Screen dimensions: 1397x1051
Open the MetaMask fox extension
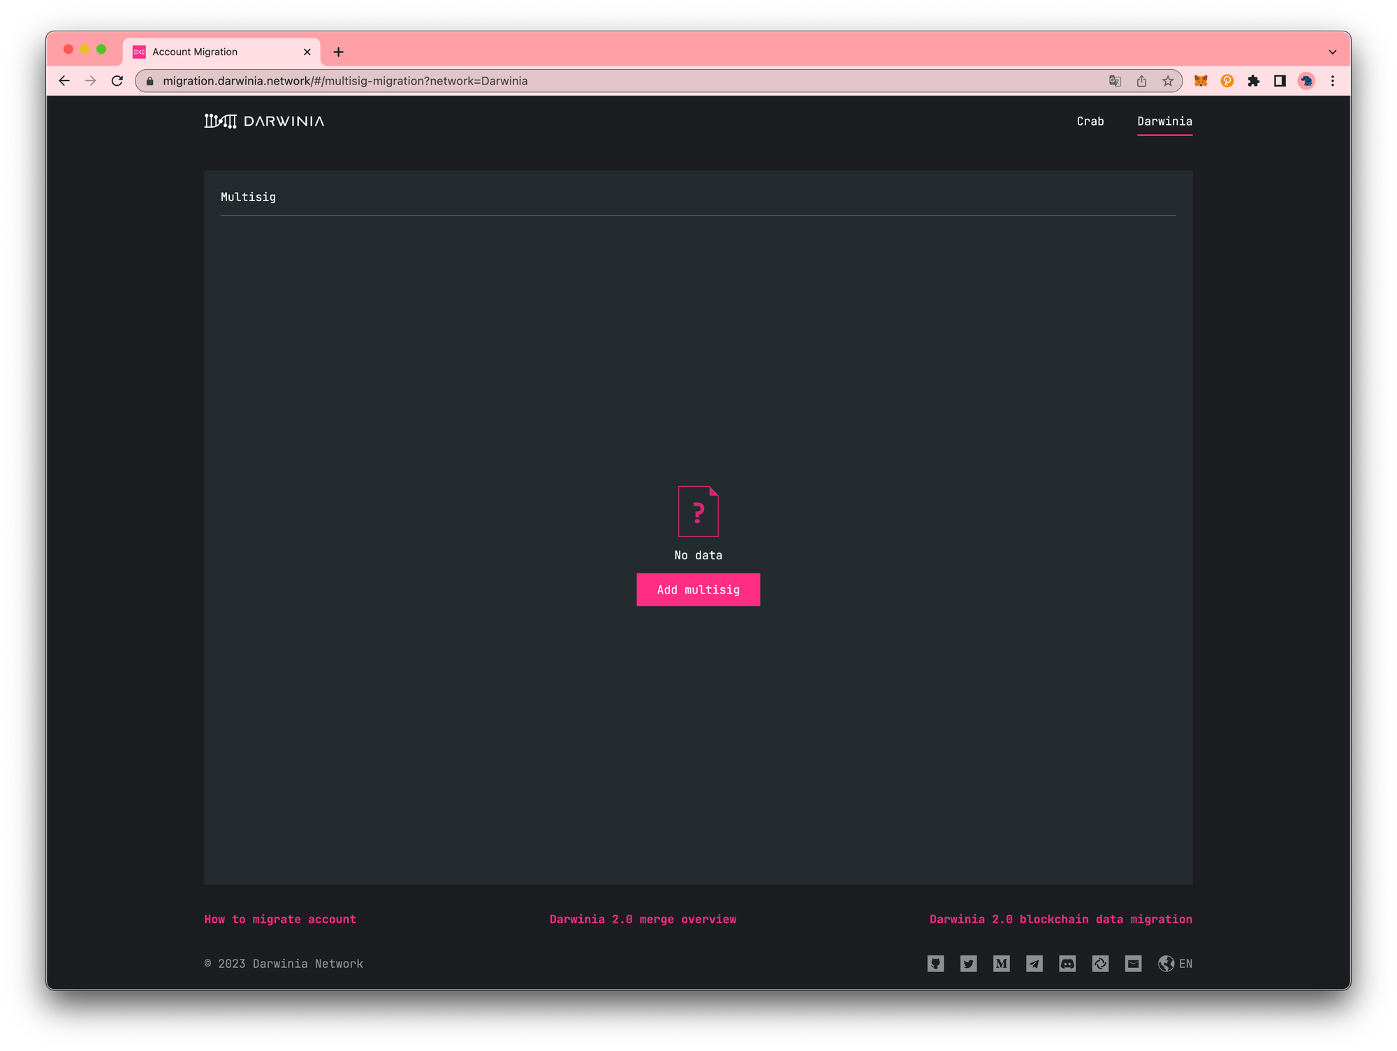pos(1201,81)
